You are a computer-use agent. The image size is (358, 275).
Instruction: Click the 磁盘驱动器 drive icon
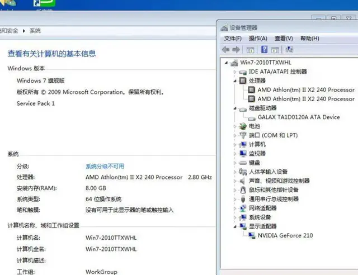(x=243, y=110)
